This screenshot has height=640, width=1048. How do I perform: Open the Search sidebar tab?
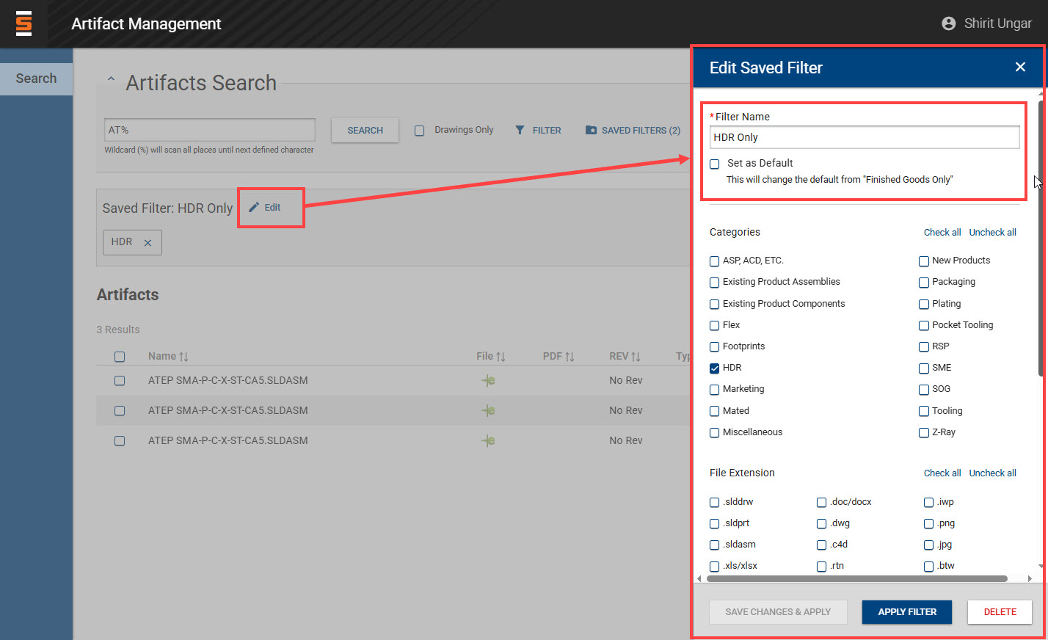click(36, 79)
